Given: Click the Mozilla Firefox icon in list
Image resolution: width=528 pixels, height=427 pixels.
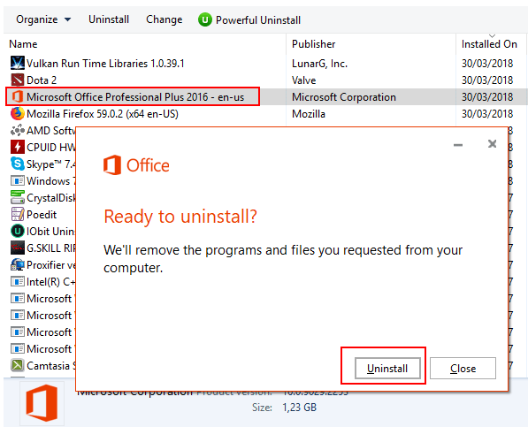Looking at the screenshot, I should coord(17,113).
